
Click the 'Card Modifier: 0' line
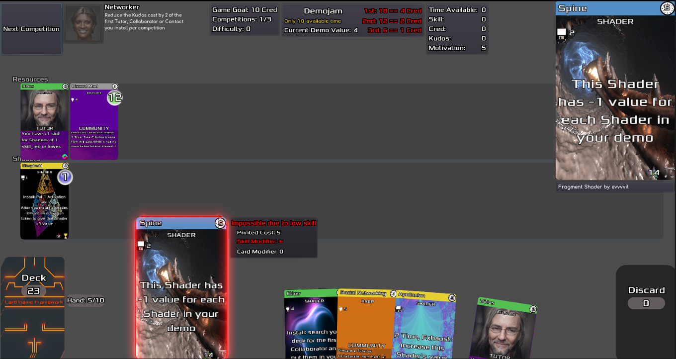coord(260,252)
